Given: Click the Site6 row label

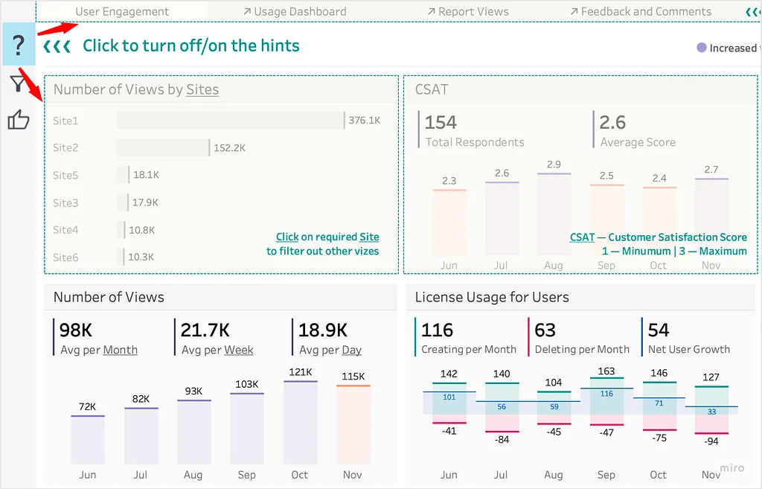Looking at the screenshot, I should 65,257.
